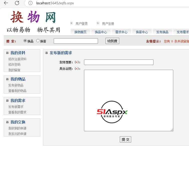Open 查看我的物品 in the sidebar
Viewport: 189px width, 174px height.
[x=17, y=91]
